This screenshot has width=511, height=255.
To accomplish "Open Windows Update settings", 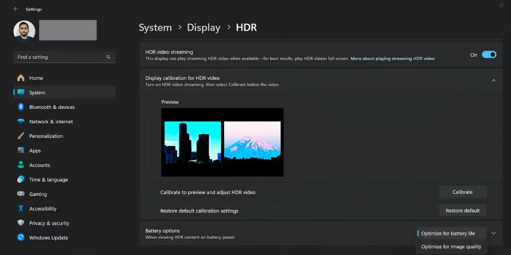I will (48, 238).
